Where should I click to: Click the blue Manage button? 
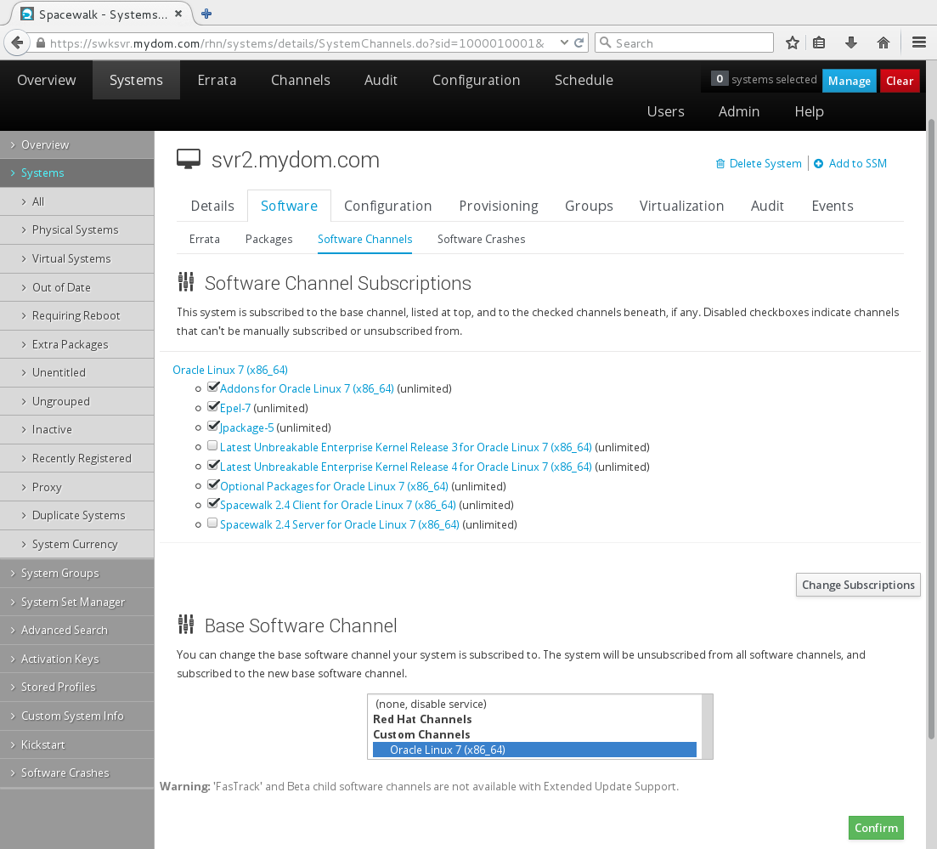pyautogui.click(x=850, y=81)
